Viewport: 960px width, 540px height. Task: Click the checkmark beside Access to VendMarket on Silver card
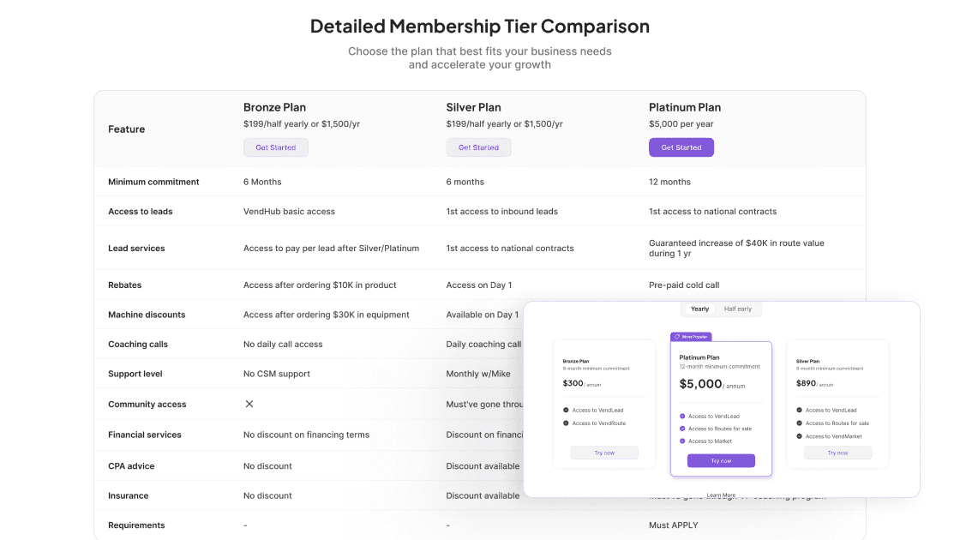[799, 436]
